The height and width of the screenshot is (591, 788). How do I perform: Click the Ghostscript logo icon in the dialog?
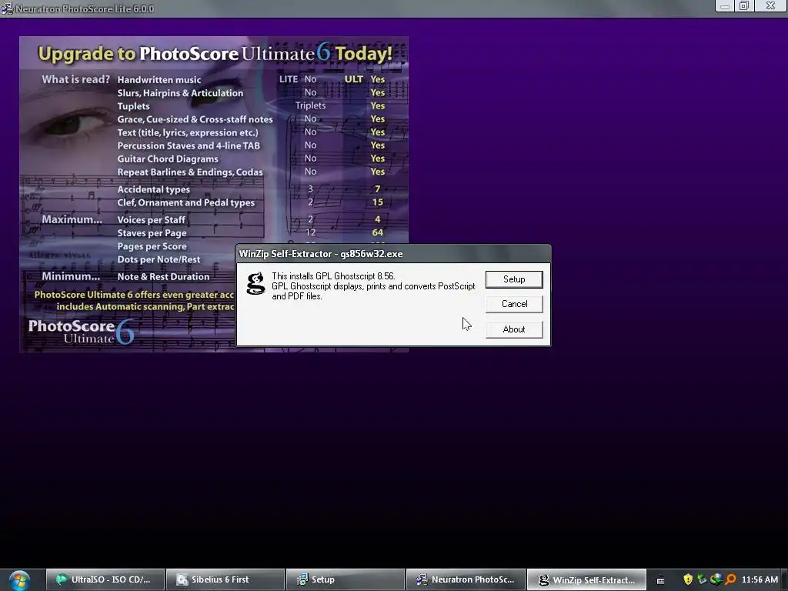coord(255,283)
